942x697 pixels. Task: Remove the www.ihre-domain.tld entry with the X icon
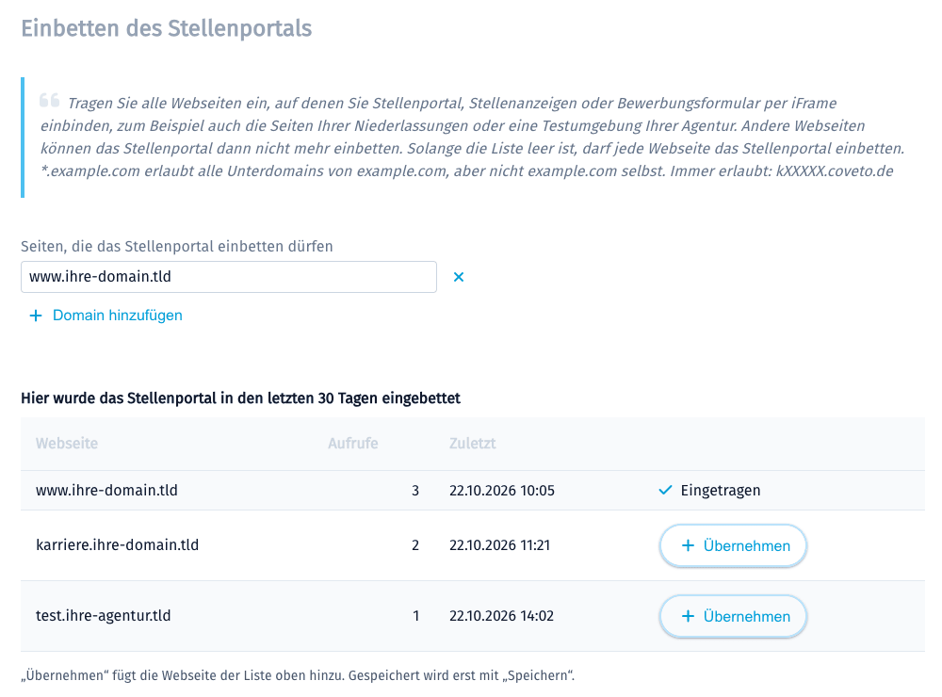pyautogui.click(x=459, y=277)
